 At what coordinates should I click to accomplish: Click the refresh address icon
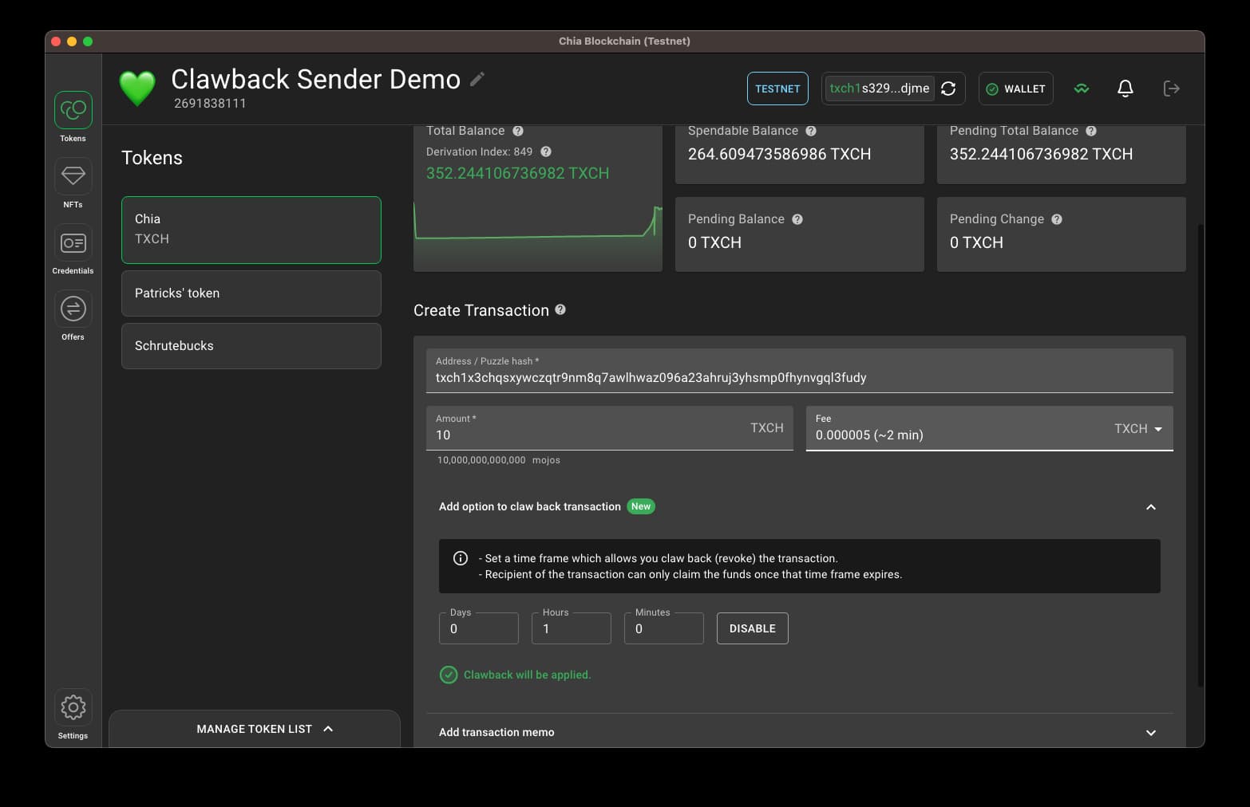(x=948, y=89)
